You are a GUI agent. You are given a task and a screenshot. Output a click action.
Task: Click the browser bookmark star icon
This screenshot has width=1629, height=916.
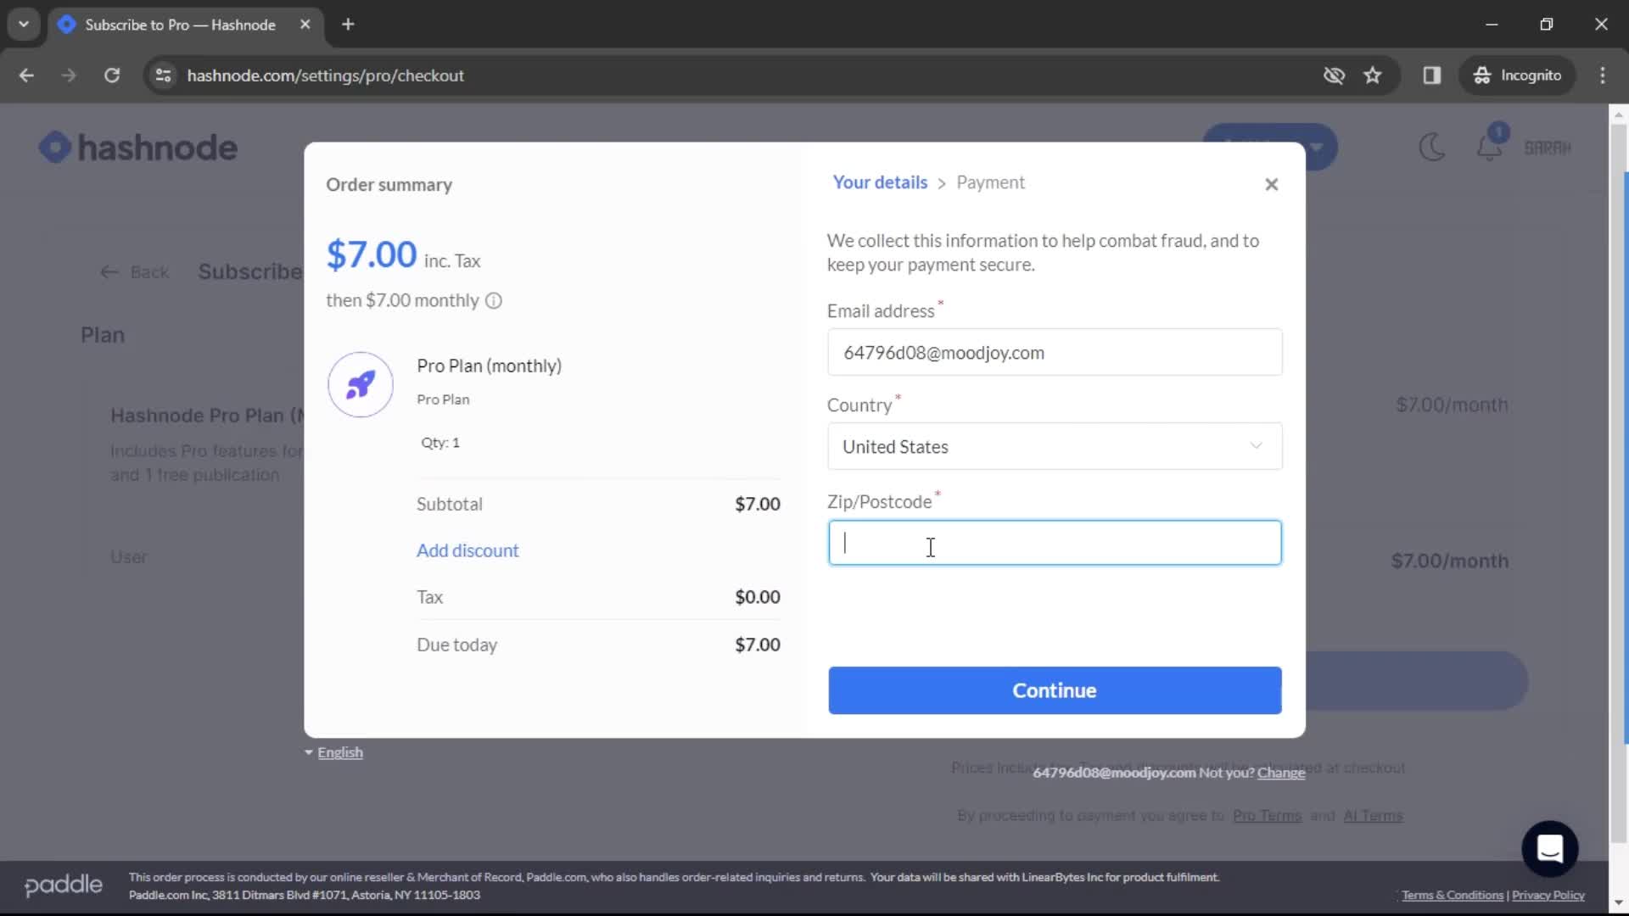click(1375, 76)
